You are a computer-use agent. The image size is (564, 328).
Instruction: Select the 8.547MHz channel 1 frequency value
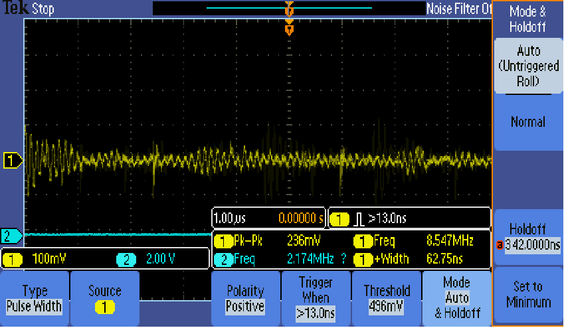pyautogui.click(x=450, y=240)
